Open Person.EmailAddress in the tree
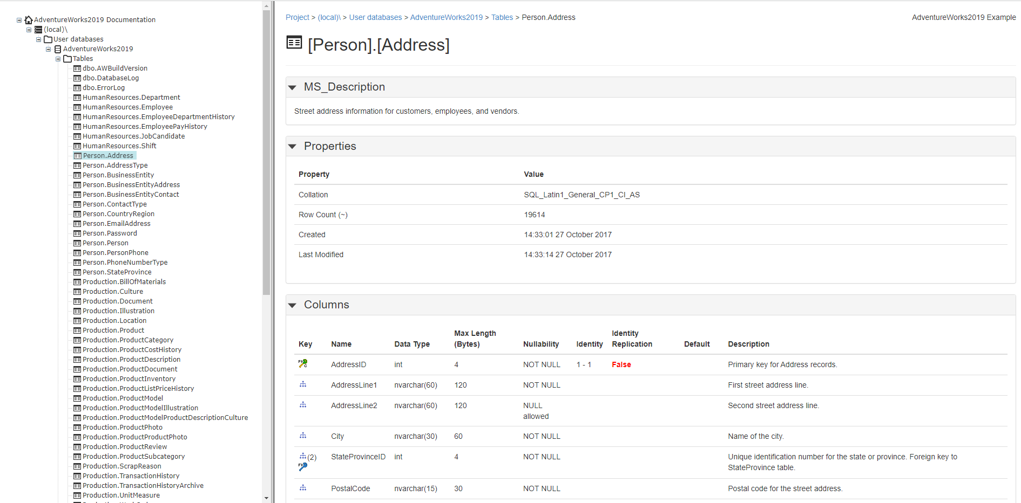Image resolution: width=1021 pixels, height=503 pixels. [117, 224]
